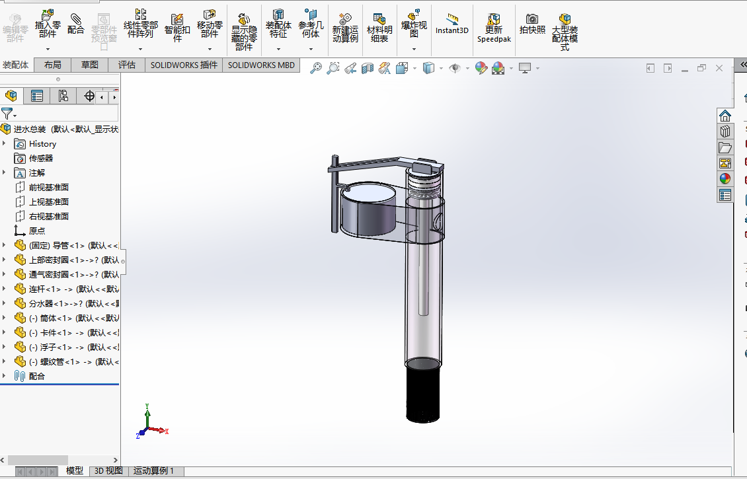Open File Explorer folder icon in task pane
Viewport: 747px width, 479px height.
tap(725, 147)
